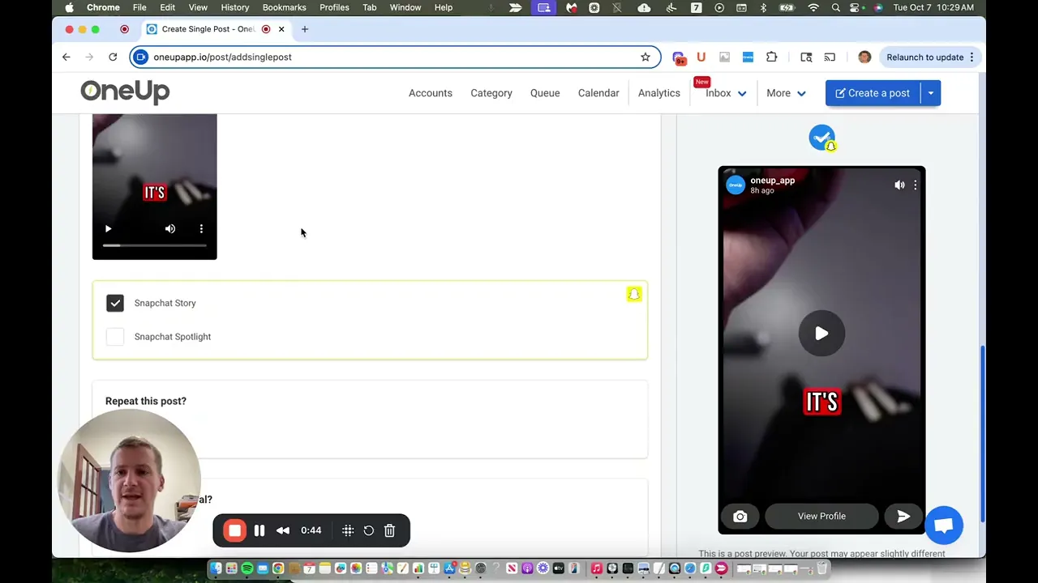Open the blue chat support bubble

pos(944,526)
